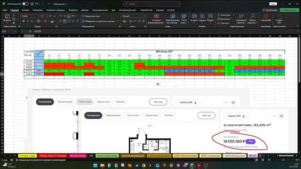The height and width of the screenshot is (169, 301).
Task: Click the Name Box showing the cell reference
Action: (9, 31)
